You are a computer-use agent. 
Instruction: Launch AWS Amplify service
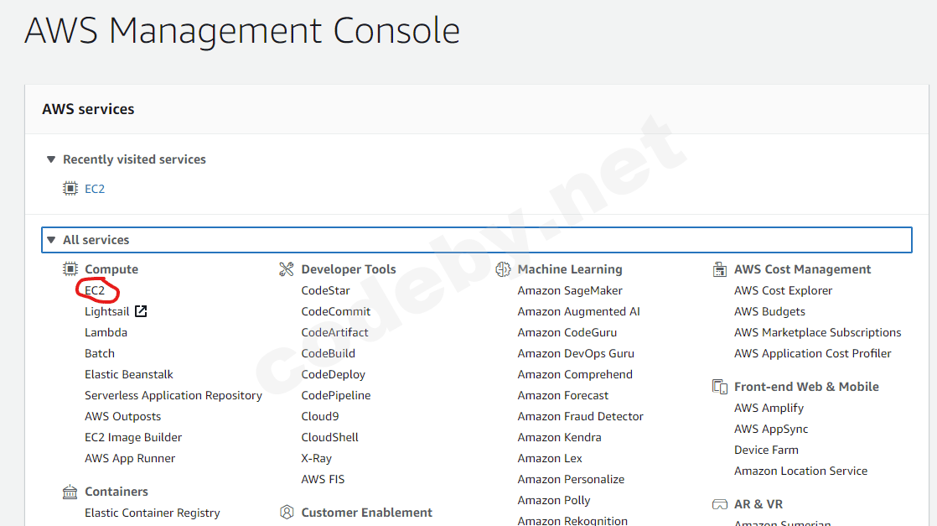(769, 408)
